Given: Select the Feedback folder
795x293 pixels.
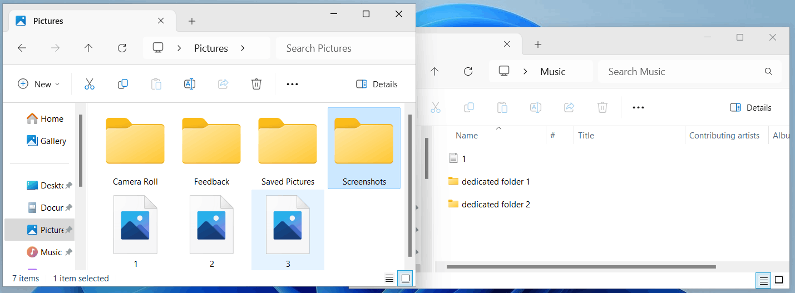Looking at the screenshot, I should pyautogui.click(x=211, y=148).
